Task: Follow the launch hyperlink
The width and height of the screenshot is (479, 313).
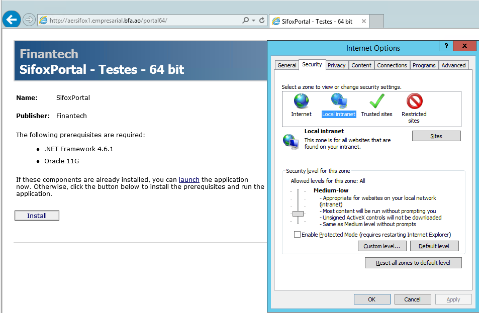Action: pos(189,179)
